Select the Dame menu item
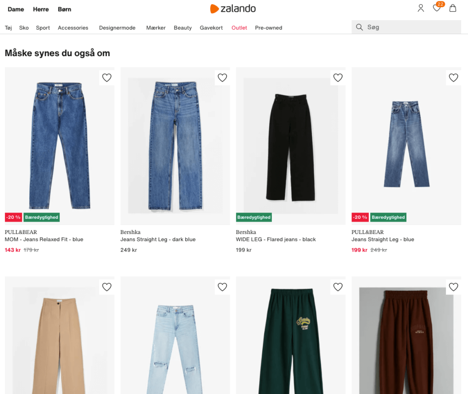The image size is (468, 394). (x=16, y=9)
